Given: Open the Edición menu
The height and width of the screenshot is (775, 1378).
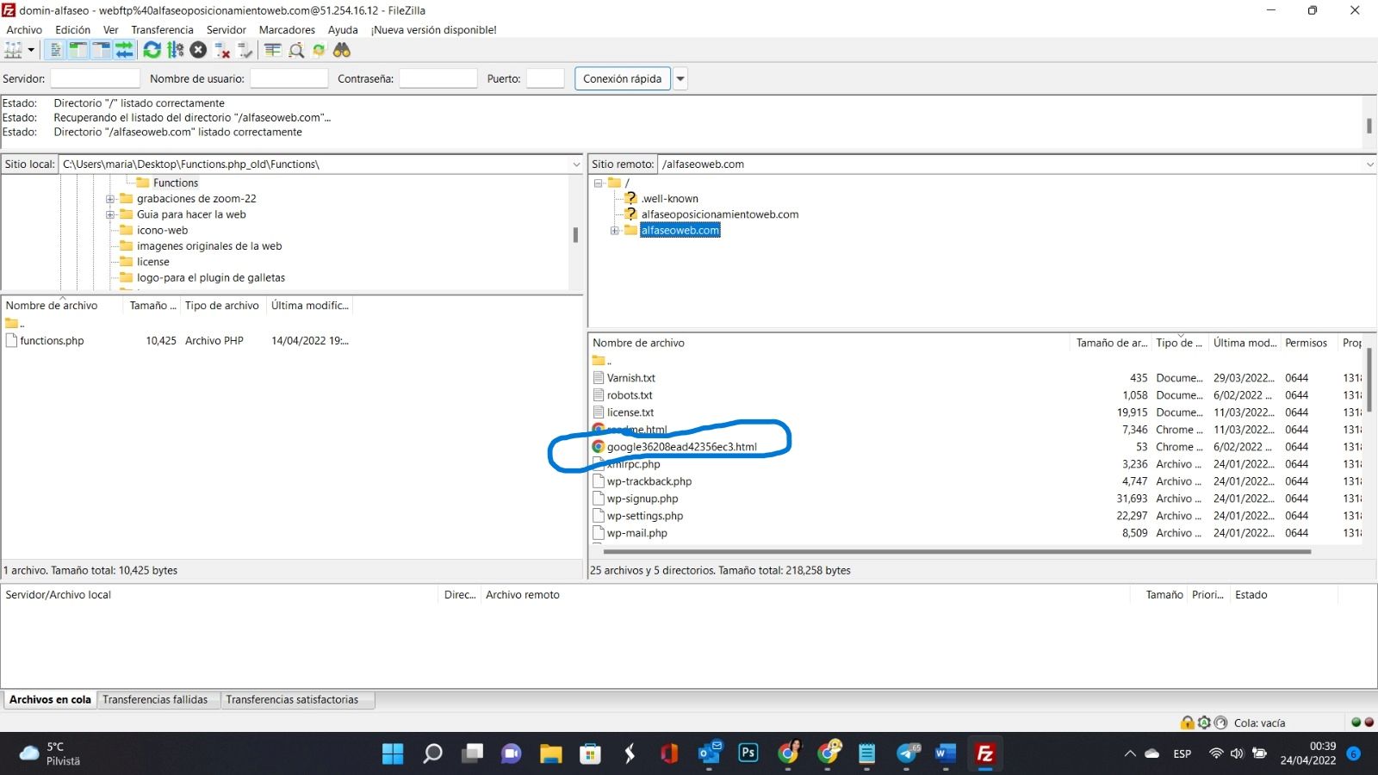Looking at the screenshot, I should pos(73,29).
